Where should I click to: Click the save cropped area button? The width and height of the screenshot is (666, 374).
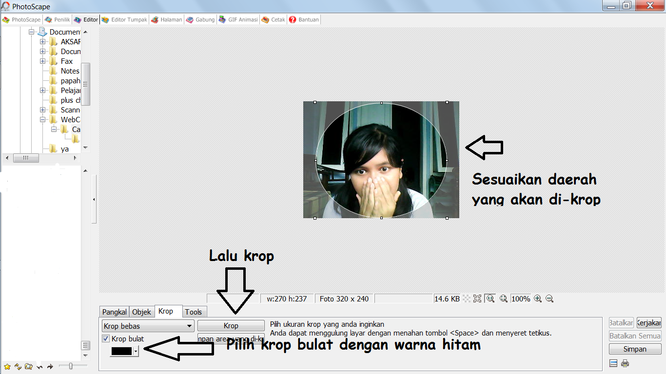[231, 338]
